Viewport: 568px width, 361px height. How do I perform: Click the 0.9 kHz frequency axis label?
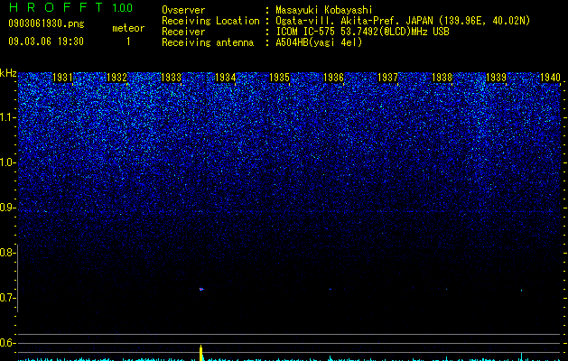tap(7, 208)
